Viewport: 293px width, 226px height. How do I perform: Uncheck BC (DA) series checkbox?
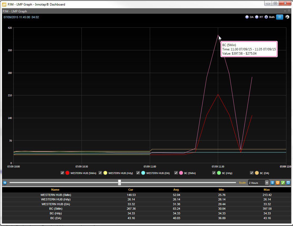click(252, 173)
